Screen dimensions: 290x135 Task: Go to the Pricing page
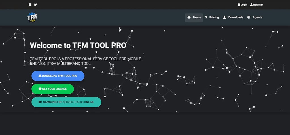212,17
